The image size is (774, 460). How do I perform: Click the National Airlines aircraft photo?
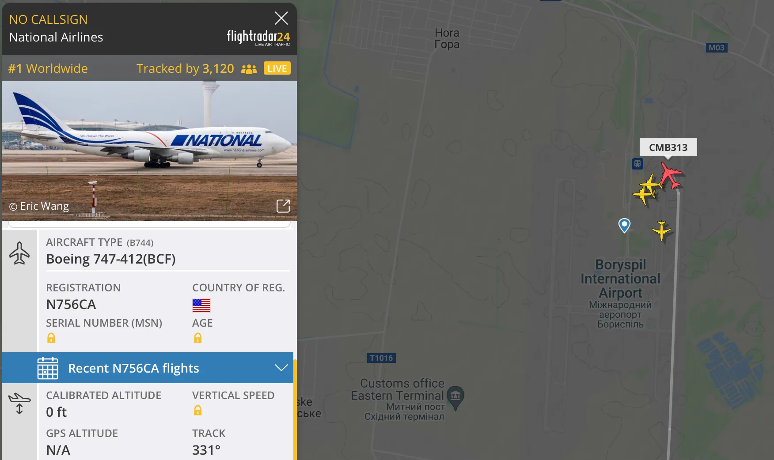point(149,151)
